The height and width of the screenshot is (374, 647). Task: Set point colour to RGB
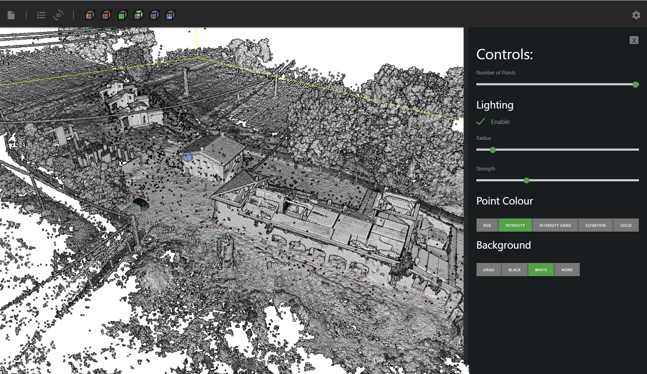tap(487, 225)
